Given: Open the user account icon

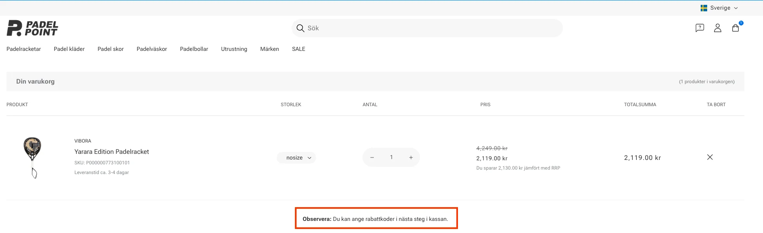Looking at the screenshot, I should click(718, 28).
